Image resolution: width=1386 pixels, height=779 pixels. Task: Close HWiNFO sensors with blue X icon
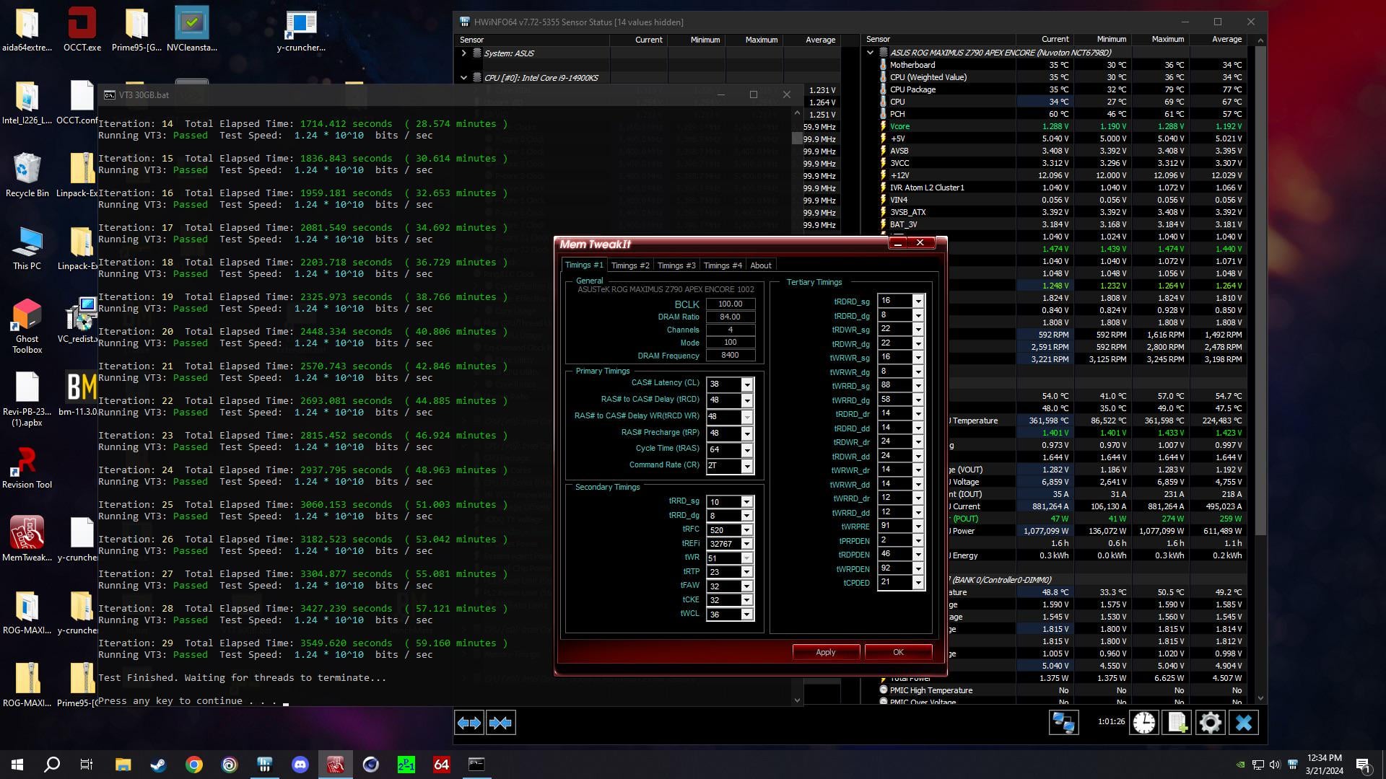(x=1244, y=722)
